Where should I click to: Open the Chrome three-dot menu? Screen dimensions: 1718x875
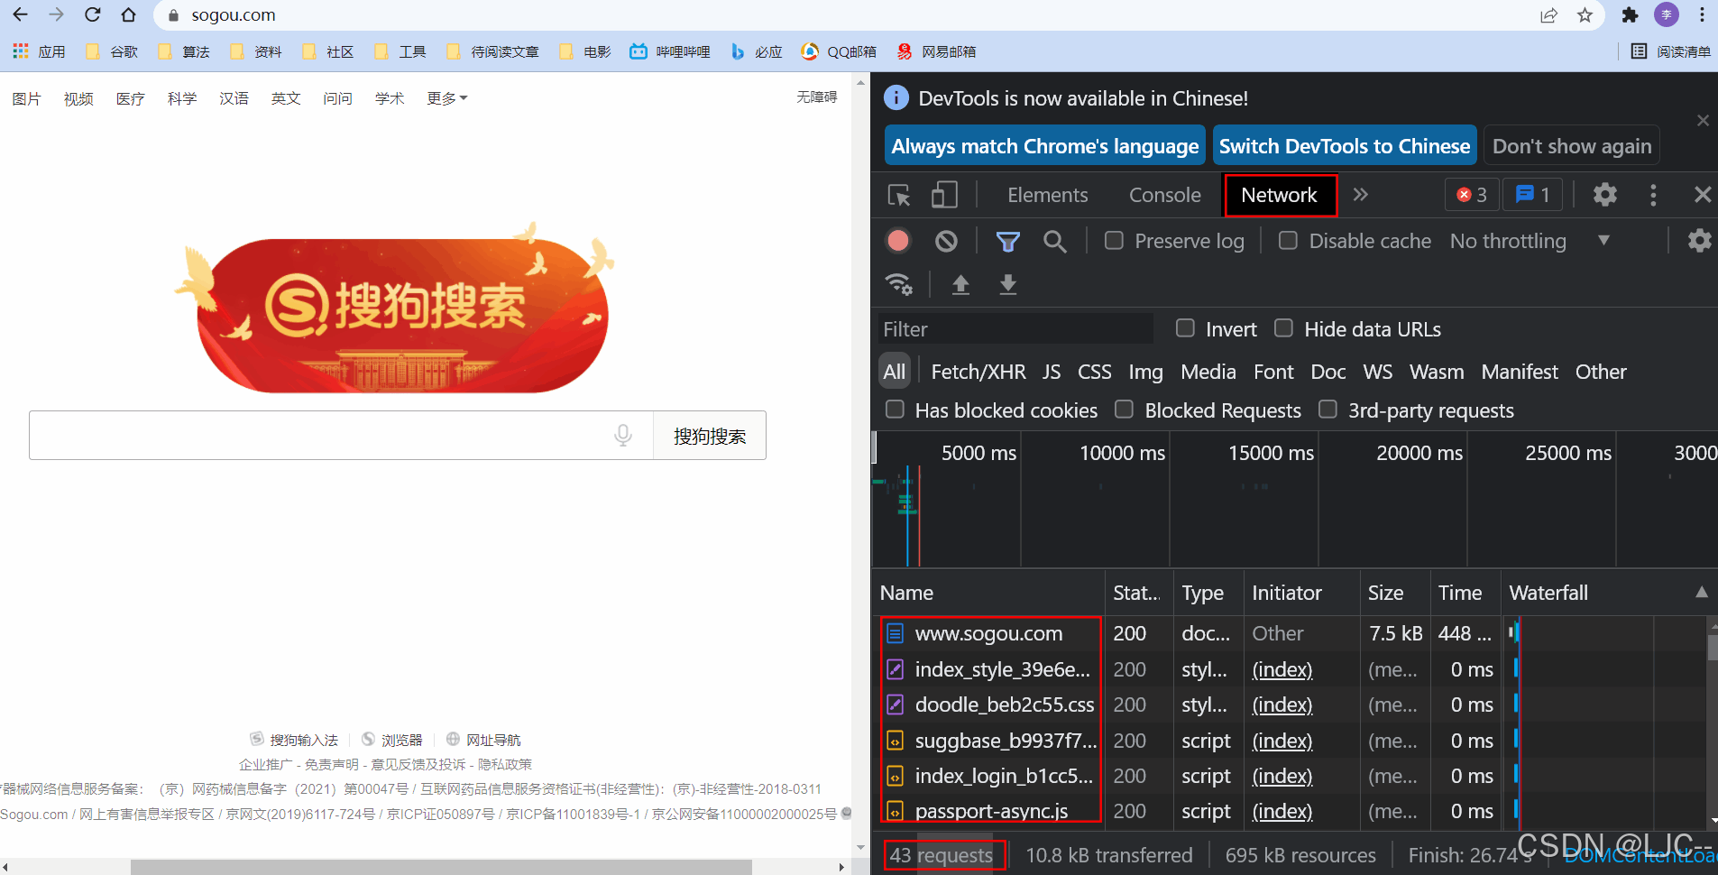1701,15
